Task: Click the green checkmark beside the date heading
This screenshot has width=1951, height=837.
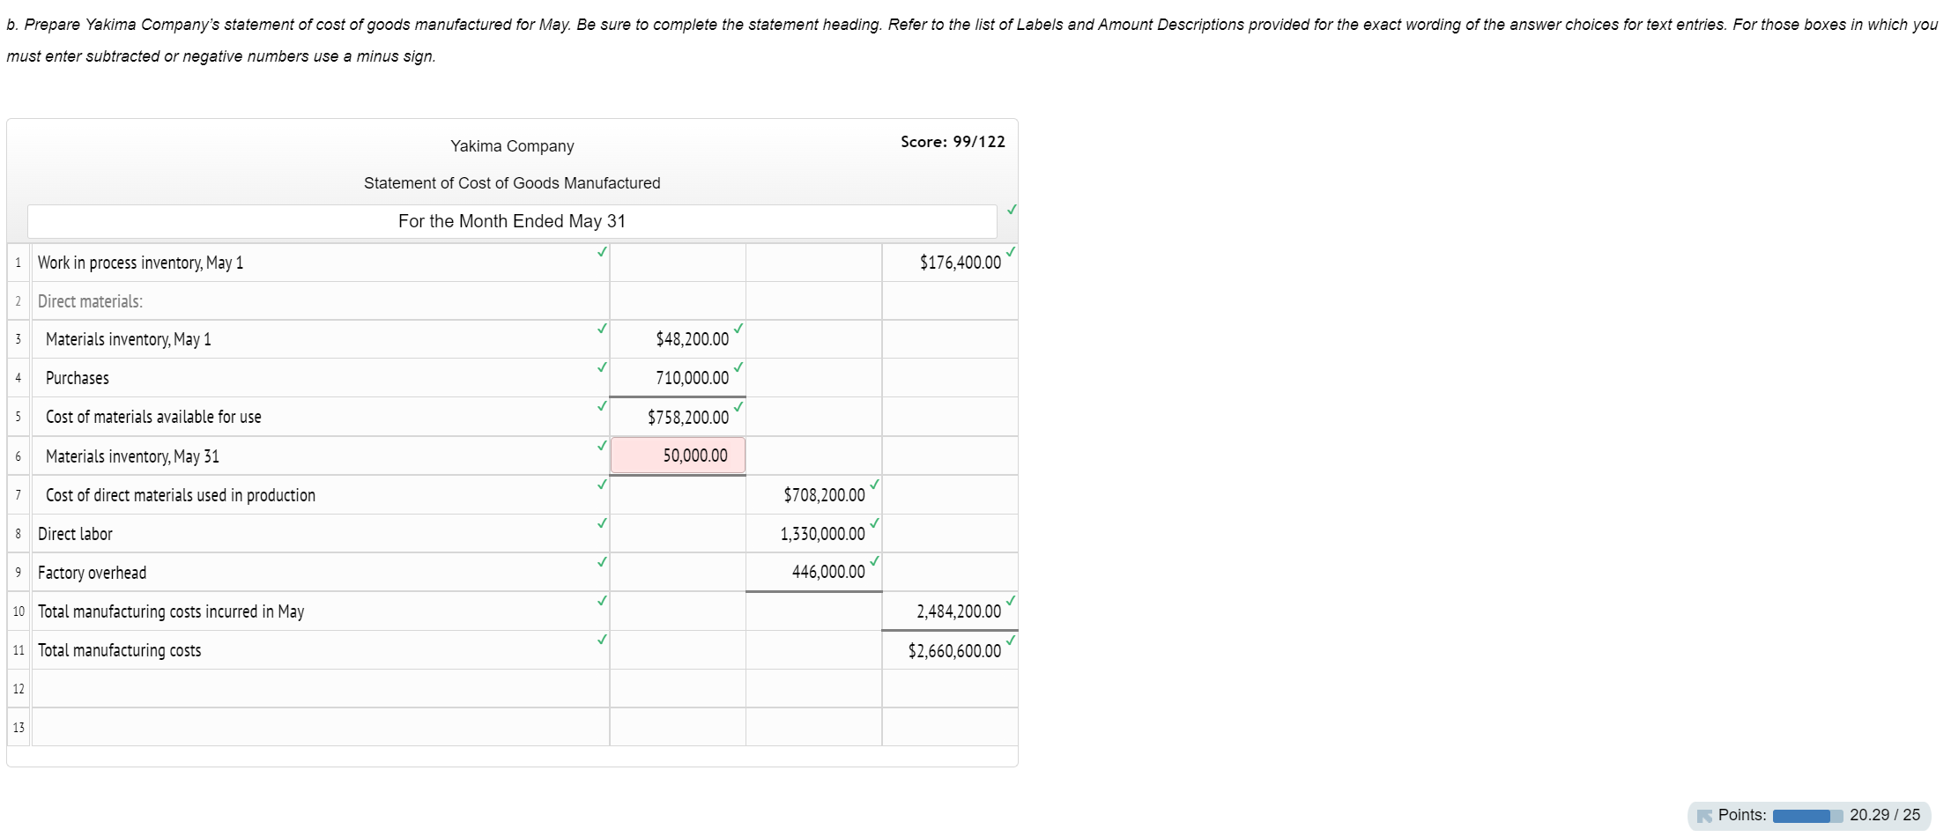Action: click(x=1011, y=211)
